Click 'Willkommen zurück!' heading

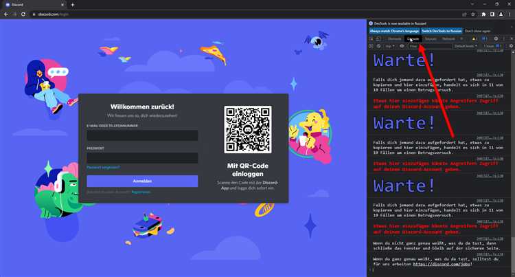(x=142, y=107)
